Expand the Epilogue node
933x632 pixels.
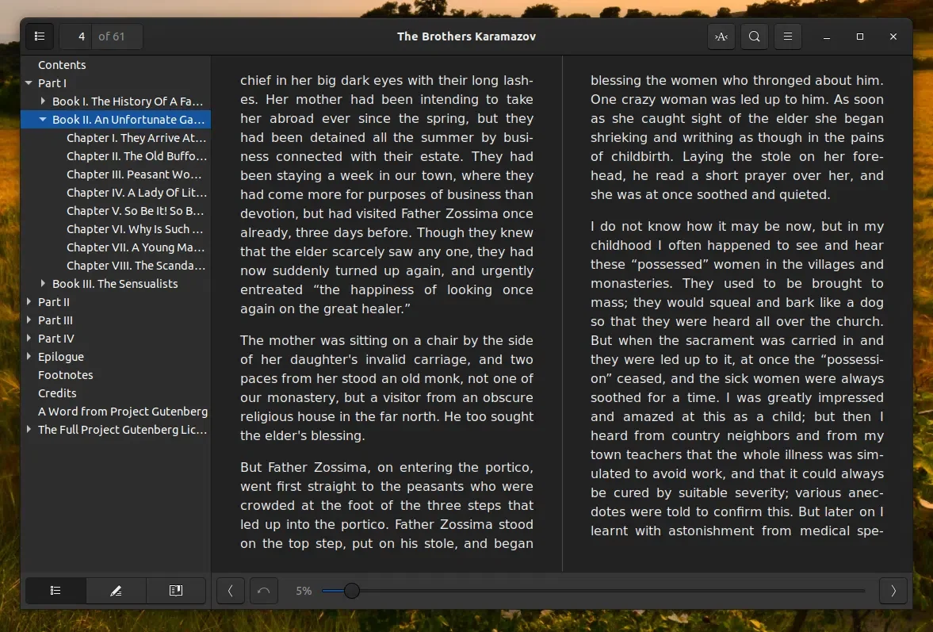coord(29,357)
